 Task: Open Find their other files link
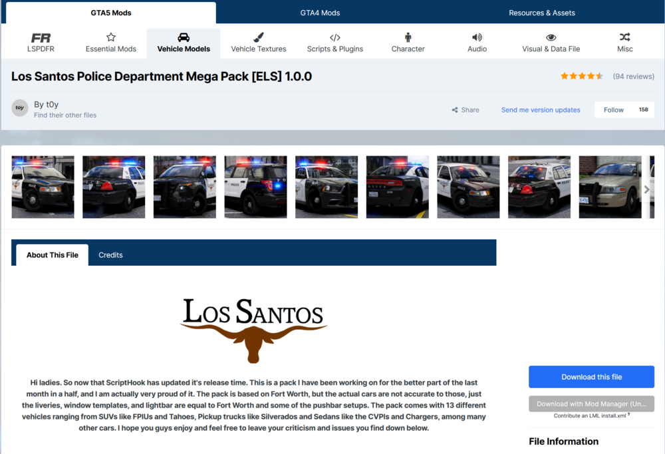pyautogui.click(x=65, y=115)
